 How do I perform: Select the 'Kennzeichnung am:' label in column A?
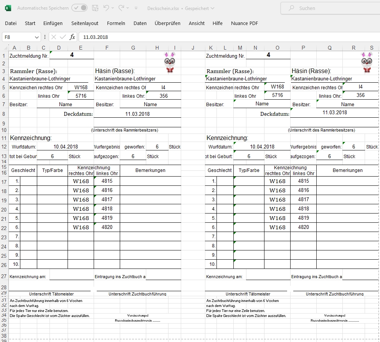[28, 277]
